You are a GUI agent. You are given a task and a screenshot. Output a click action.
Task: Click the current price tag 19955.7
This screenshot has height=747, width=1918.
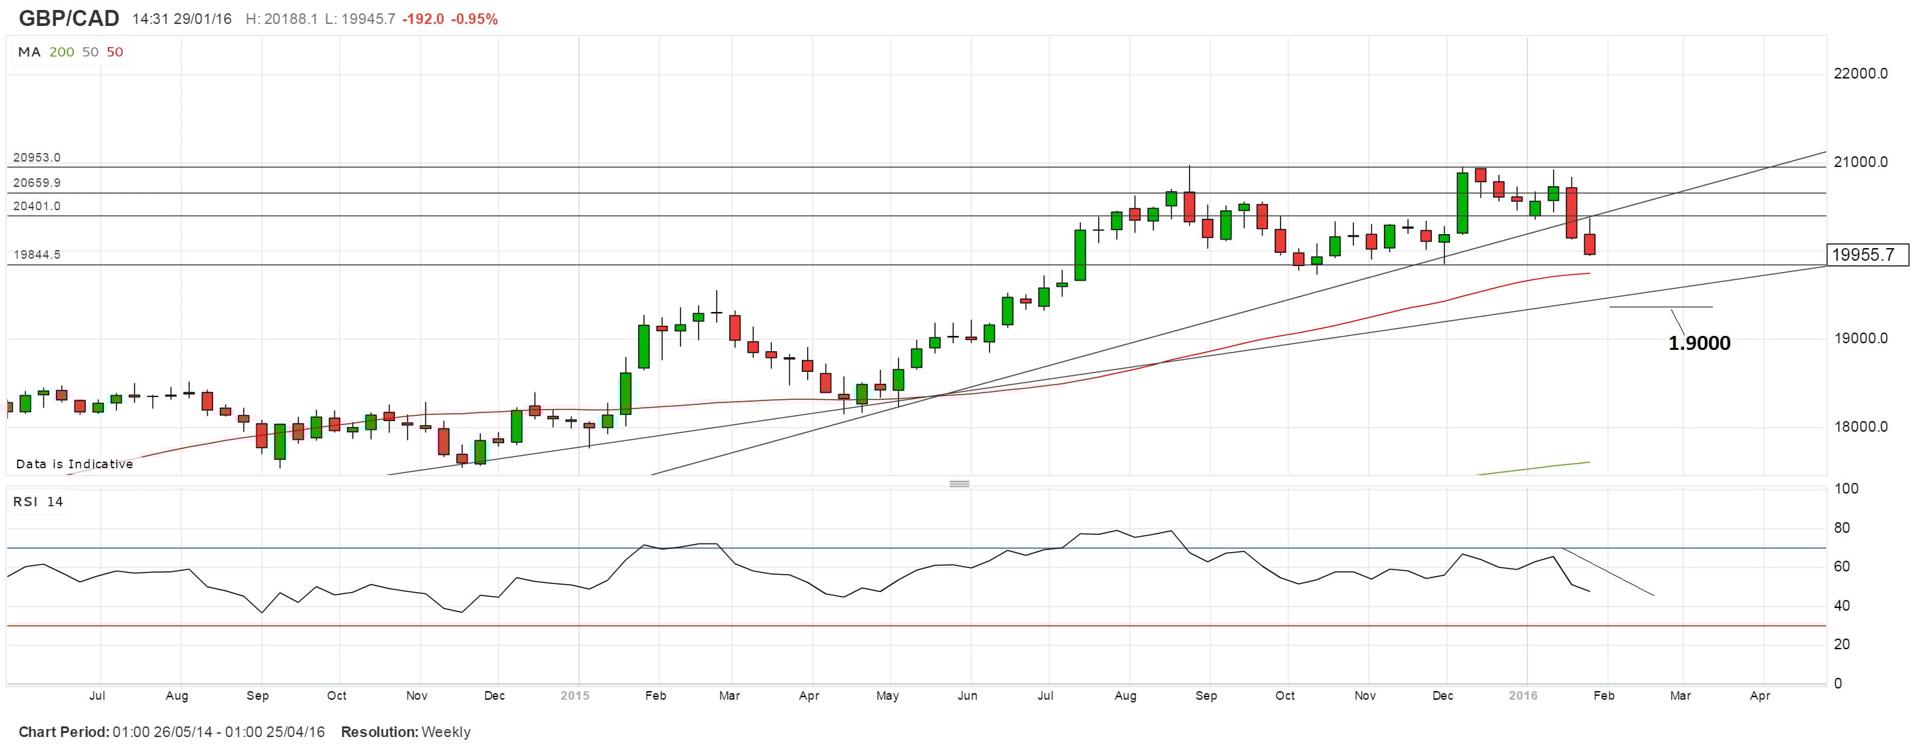pyautogui.click(x=1867, y=255)
